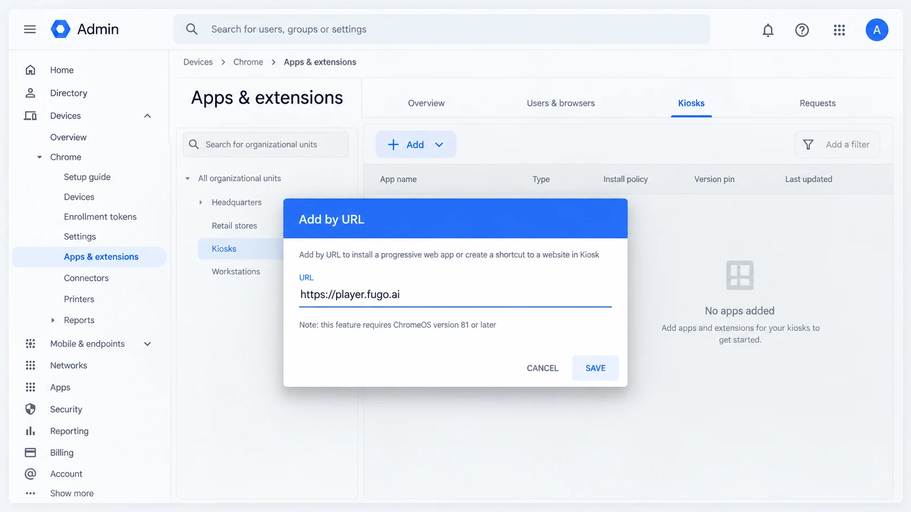The image size is (911, 512).
Task: Collapse All organizational units arrow
Action: pos(187,178)
